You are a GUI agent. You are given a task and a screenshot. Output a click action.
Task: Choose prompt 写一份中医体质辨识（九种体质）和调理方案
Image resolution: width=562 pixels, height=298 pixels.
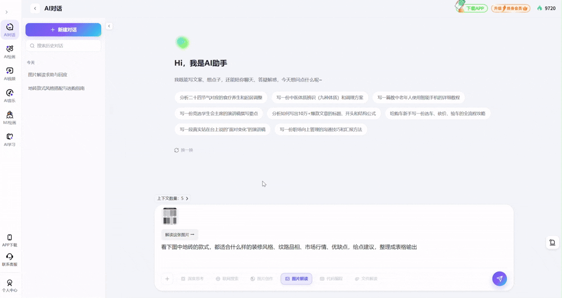tap(320, 98)
